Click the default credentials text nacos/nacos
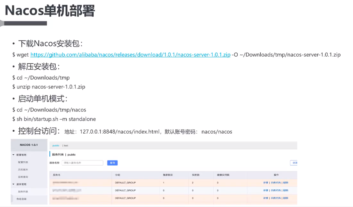Screen dimensions: 353x207 point(217,132)
